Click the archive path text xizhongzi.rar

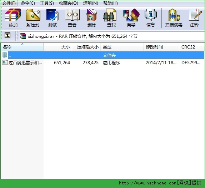point(41,36)
